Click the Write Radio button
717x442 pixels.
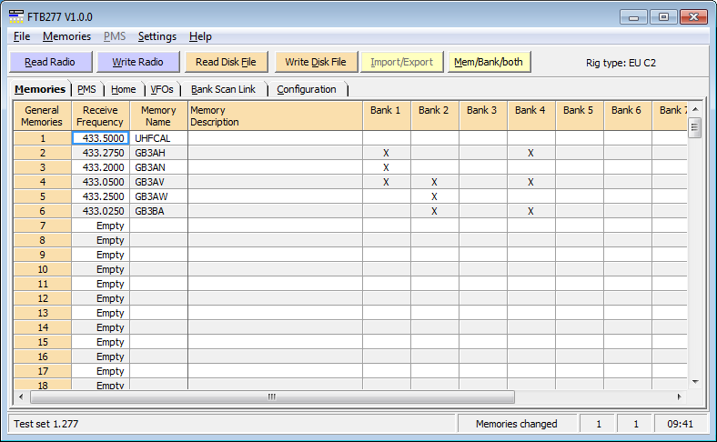[x=137, y=62]
